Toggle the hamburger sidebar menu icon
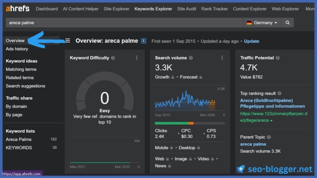This screenshot has height=178, width=317. tap(67, 40)
